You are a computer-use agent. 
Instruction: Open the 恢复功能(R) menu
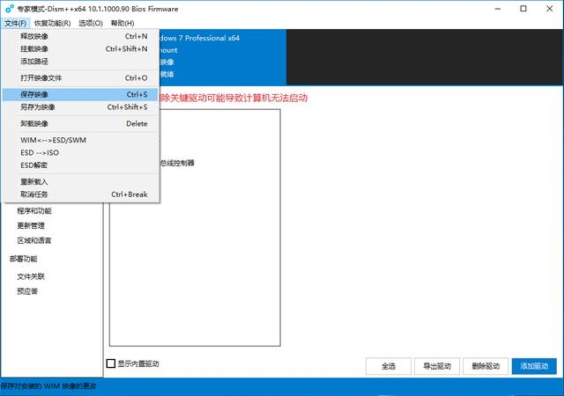click(53, 24)
